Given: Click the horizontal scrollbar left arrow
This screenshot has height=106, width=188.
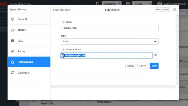Looking at the screenshot, I should [x=52, y=87].
